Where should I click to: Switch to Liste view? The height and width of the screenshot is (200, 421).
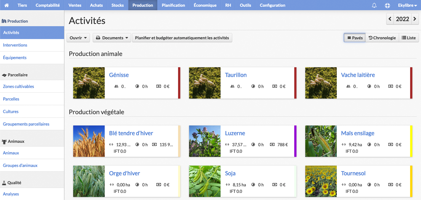pos(409,38)
